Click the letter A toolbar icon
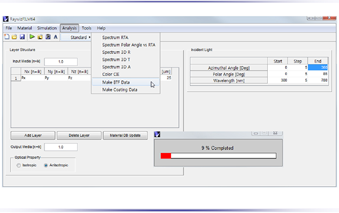Screen dimensions: 339x213 pyautogui.click(x=55, y=37)
